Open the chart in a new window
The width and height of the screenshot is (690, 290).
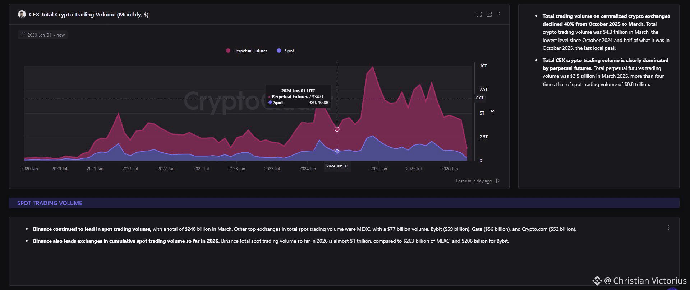(489, 14)
